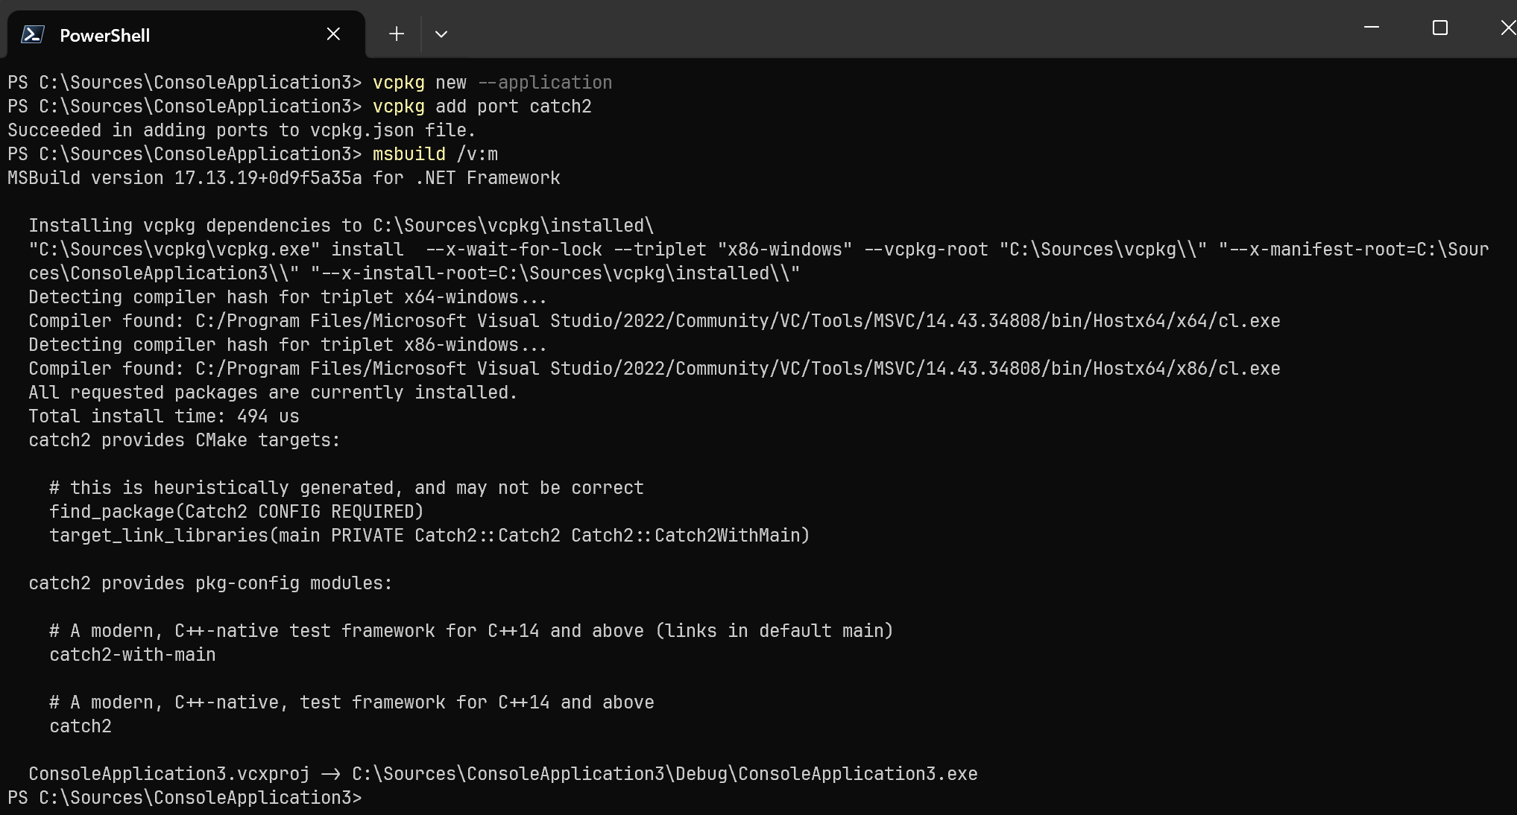Viewport: 1517px width, 815px height.
Task: Close the PowerShell tab
Action: 333,34
